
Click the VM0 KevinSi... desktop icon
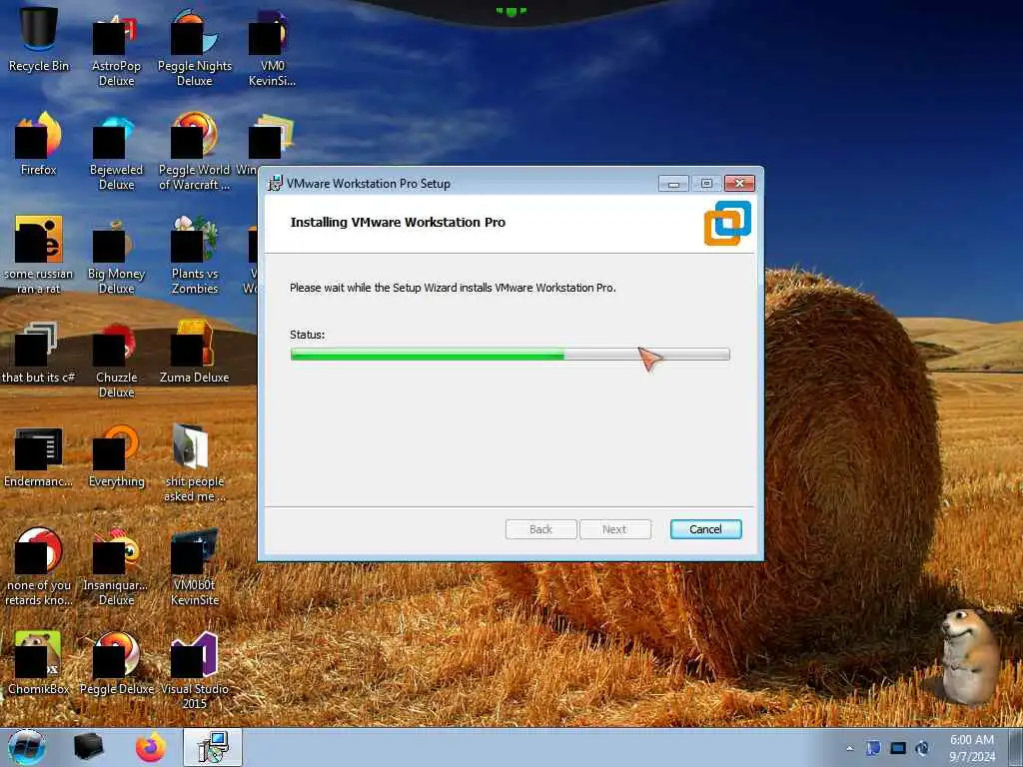[272, 49]
